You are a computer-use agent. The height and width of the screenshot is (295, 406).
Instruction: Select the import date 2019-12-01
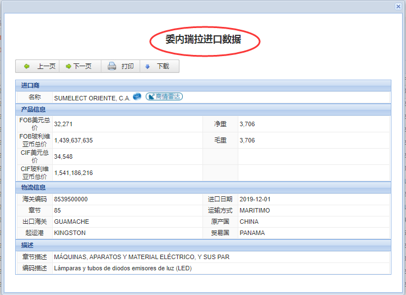pos(255,199)
